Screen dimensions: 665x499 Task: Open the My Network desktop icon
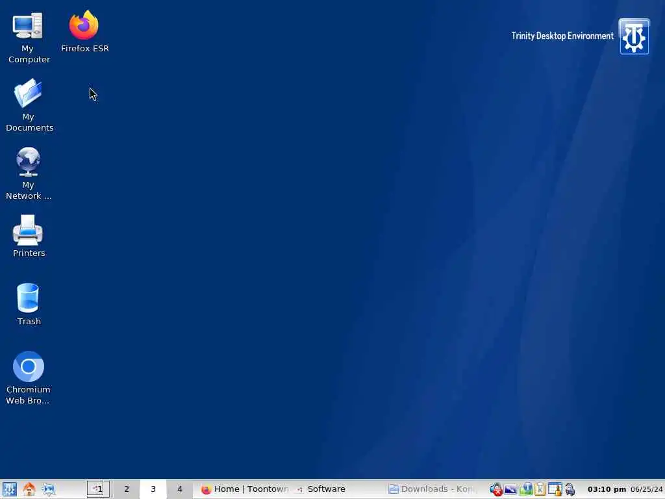[29, 173]
